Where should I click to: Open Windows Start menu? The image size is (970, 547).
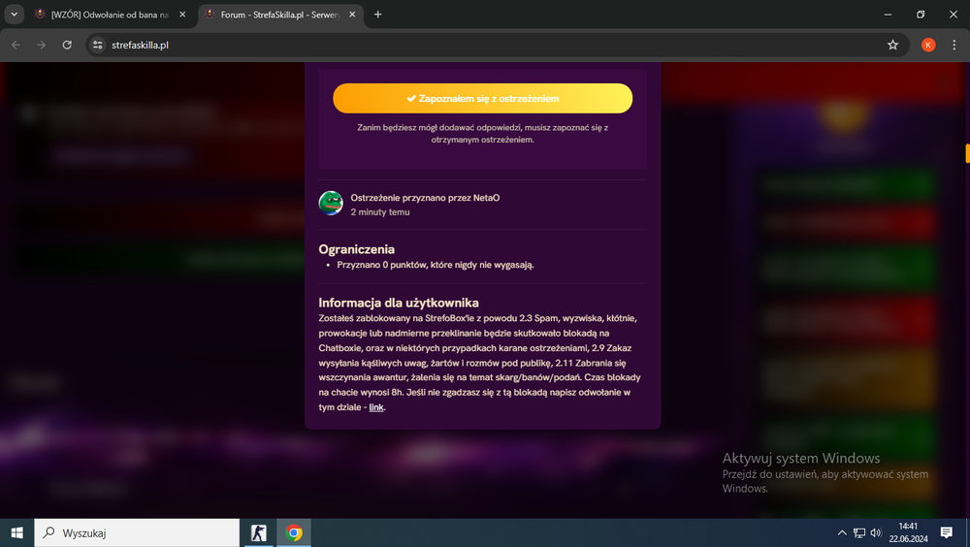pos(16,532)
